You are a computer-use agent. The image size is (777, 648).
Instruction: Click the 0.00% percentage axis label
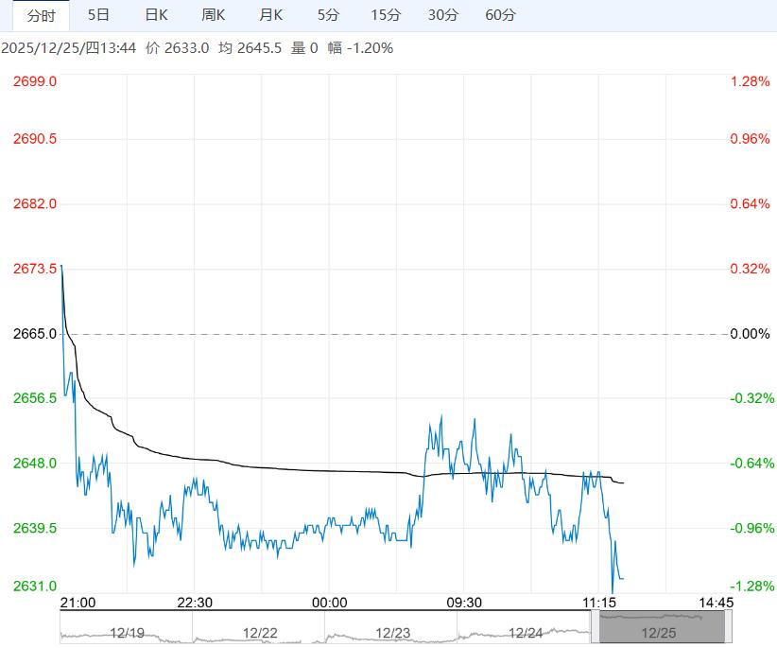pos(751,334)
